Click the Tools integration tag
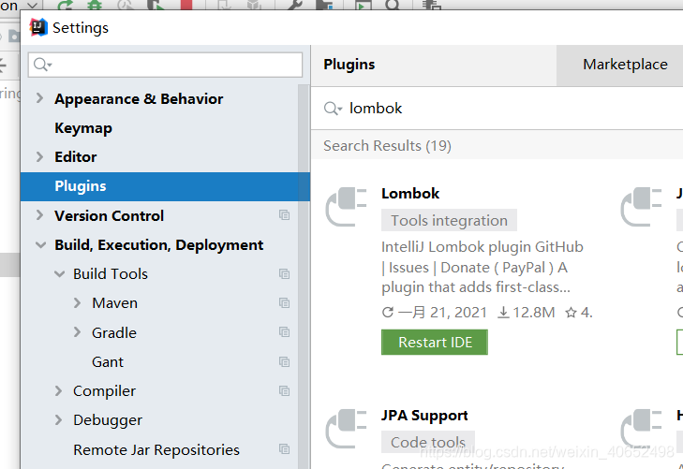 (449, 220)
